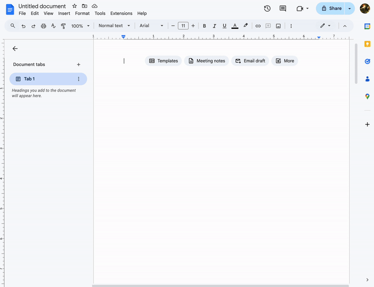Open version history clock icon

[267, 8]
